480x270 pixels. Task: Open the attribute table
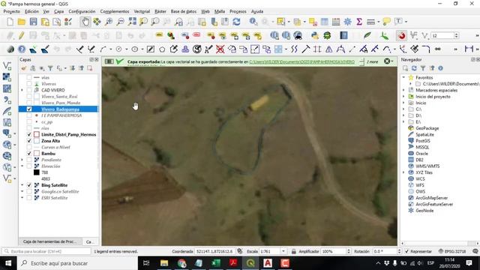(325, 22)
